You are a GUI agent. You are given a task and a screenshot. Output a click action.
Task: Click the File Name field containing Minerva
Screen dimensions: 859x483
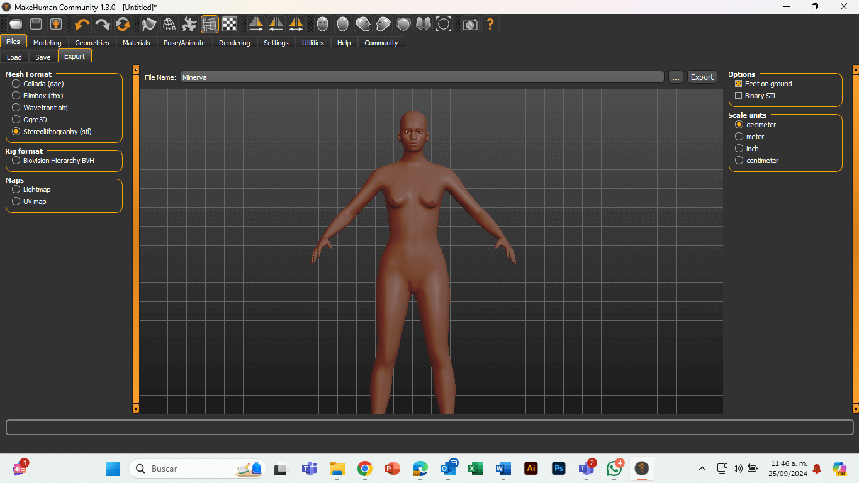pyautogui.click(x=422, y=77)
